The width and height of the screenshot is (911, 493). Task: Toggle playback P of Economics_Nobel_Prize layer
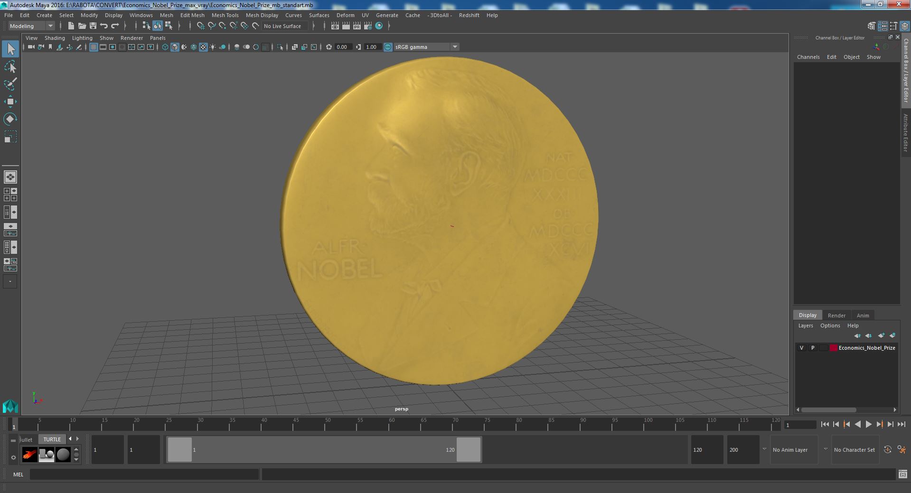812,348
